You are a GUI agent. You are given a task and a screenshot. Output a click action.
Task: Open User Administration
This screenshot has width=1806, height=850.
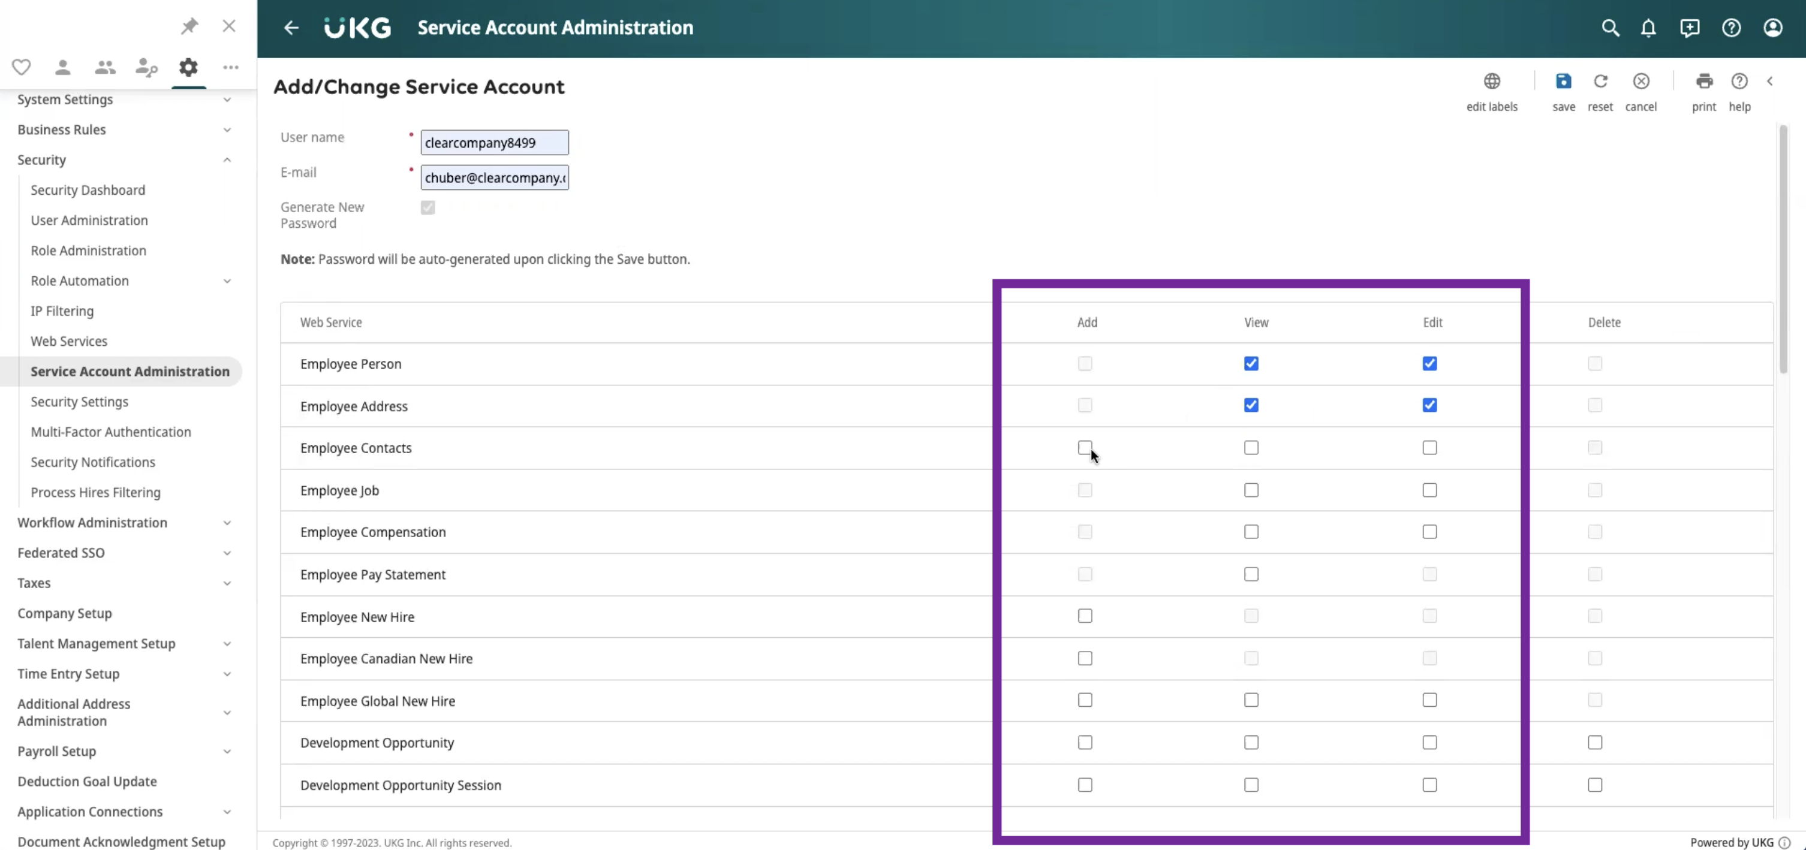(89, 220)
